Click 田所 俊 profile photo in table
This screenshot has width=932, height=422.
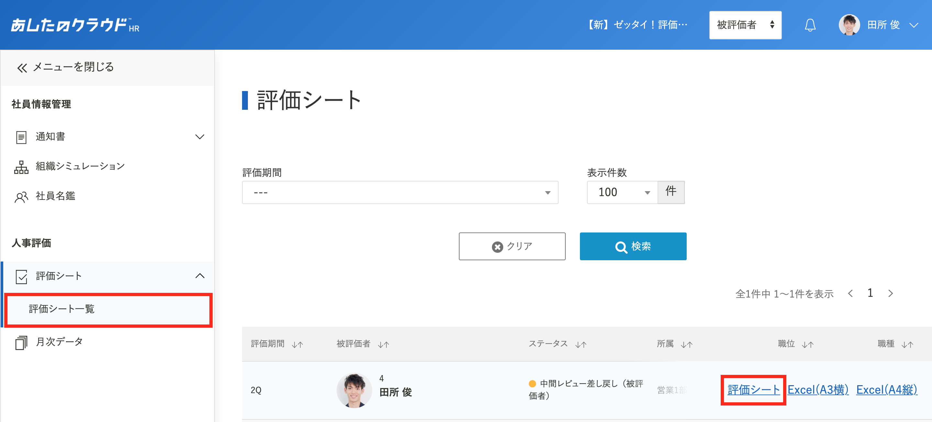pos(354,390)
